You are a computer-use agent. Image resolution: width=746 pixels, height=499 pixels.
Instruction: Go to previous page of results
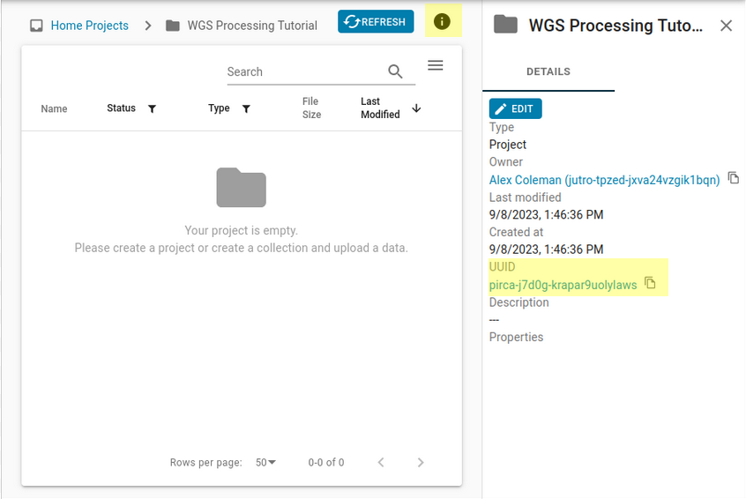click(x=381, y=462)
